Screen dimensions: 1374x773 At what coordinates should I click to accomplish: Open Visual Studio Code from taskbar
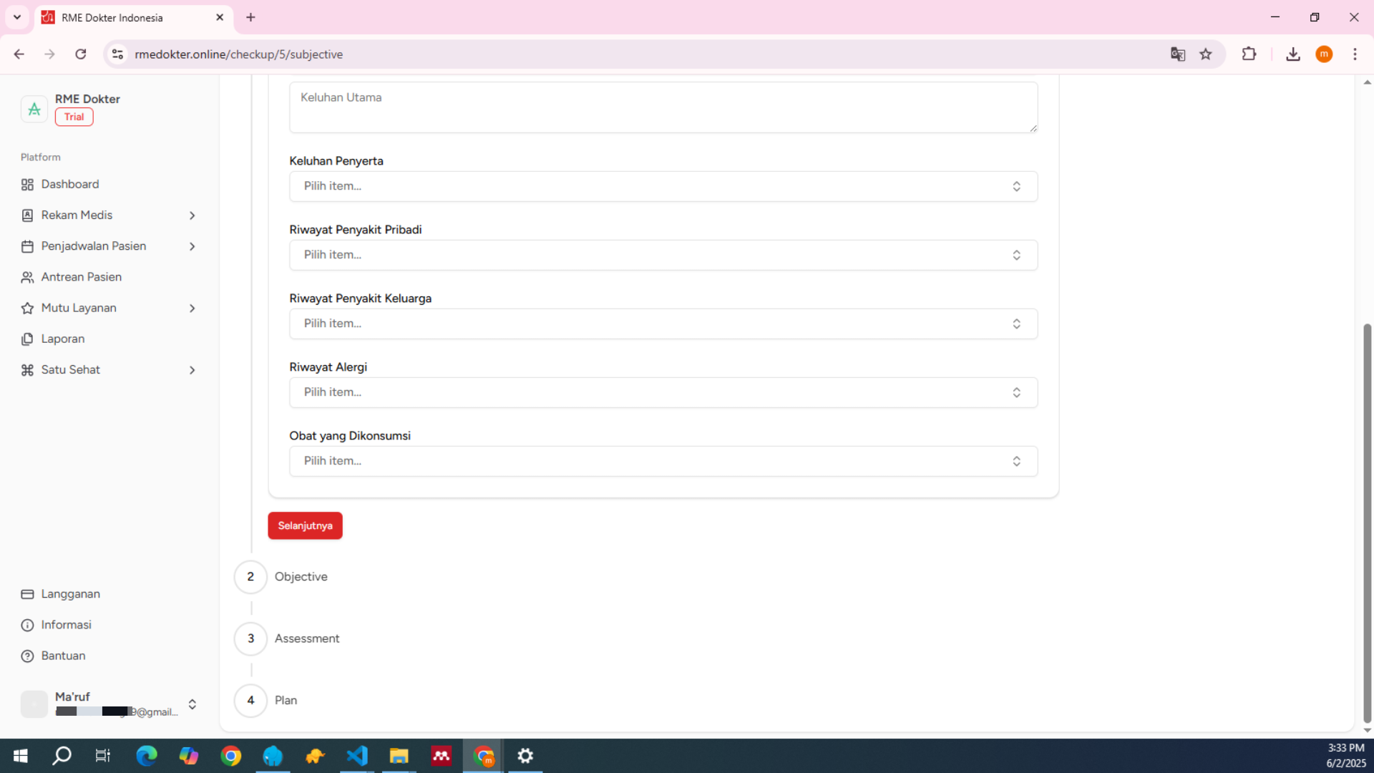pos(357,756)
